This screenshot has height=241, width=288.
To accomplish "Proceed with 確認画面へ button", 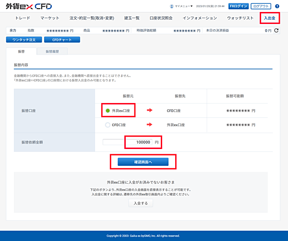I will 143,162.
